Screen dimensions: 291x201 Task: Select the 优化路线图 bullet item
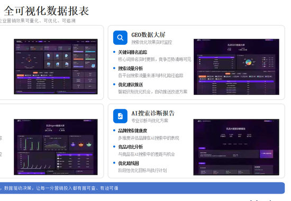tap(129, 163)
